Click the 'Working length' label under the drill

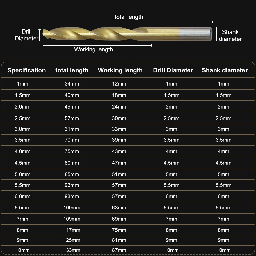pyautogui.click(x=93, y=49)
